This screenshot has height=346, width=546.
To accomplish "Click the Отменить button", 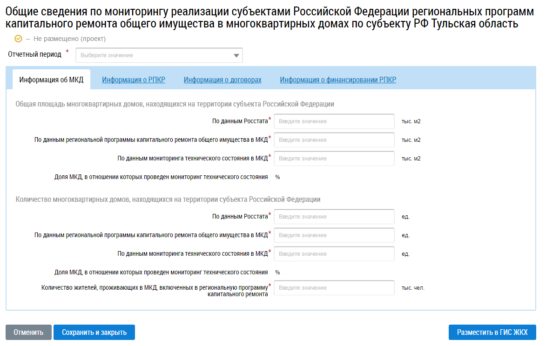I will coord(28,332).
